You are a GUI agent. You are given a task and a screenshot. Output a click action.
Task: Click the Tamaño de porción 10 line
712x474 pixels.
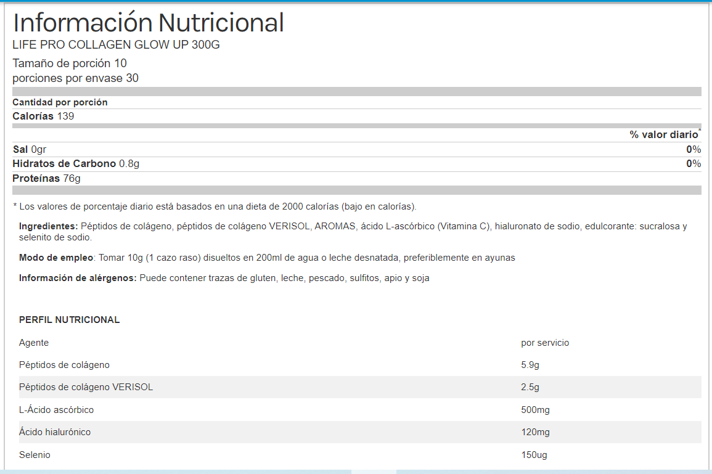pyautogui.click(x=70, y=63)
